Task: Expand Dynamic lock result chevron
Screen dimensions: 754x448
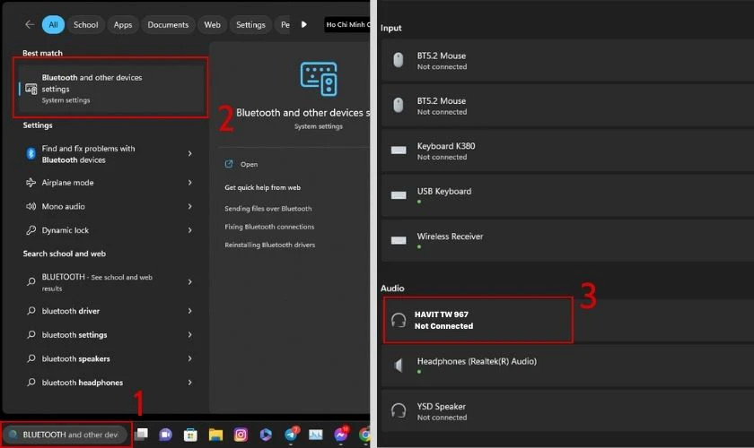Action: (x=190, y=230)
